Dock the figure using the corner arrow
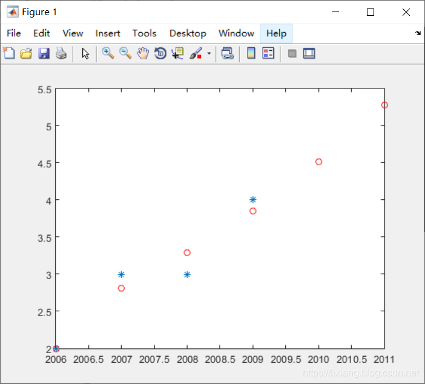The image size is (425, 384). click(x=418, y=33)
